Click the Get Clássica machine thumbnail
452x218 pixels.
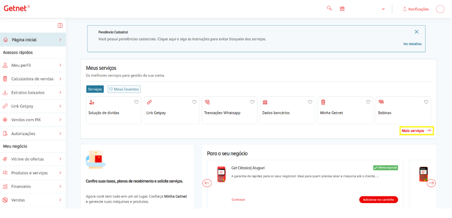tap(221, 174)
